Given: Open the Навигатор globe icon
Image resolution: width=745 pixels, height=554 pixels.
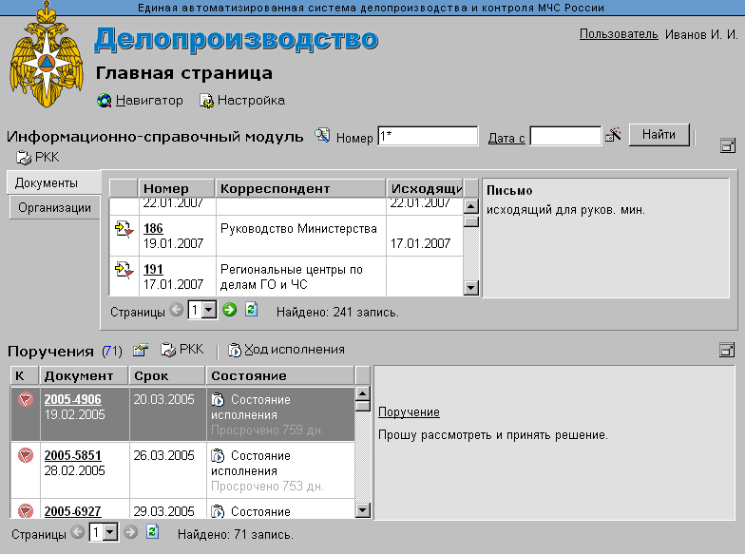Looking at the screenshot, I should click(105, 101).
